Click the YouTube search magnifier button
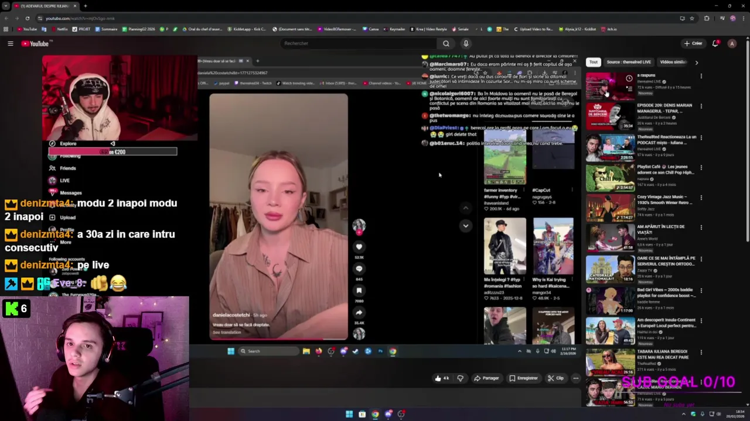 tap(446, 43)
